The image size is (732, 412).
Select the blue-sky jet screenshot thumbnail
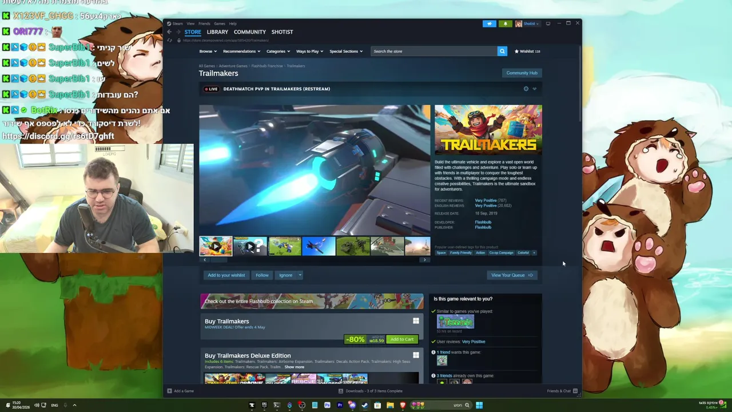pyautogui.click(x=319, y=246)
